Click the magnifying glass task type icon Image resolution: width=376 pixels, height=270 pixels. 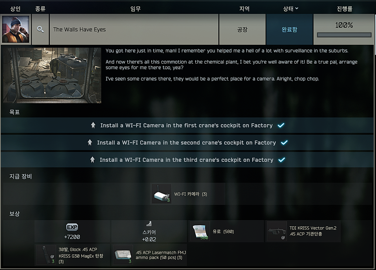click(x=40, y=30)
